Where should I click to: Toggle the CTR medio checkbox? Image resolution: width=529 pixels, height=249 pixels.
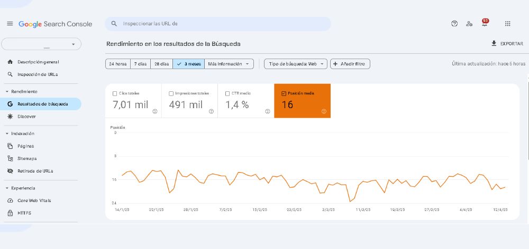coord(227,93)
